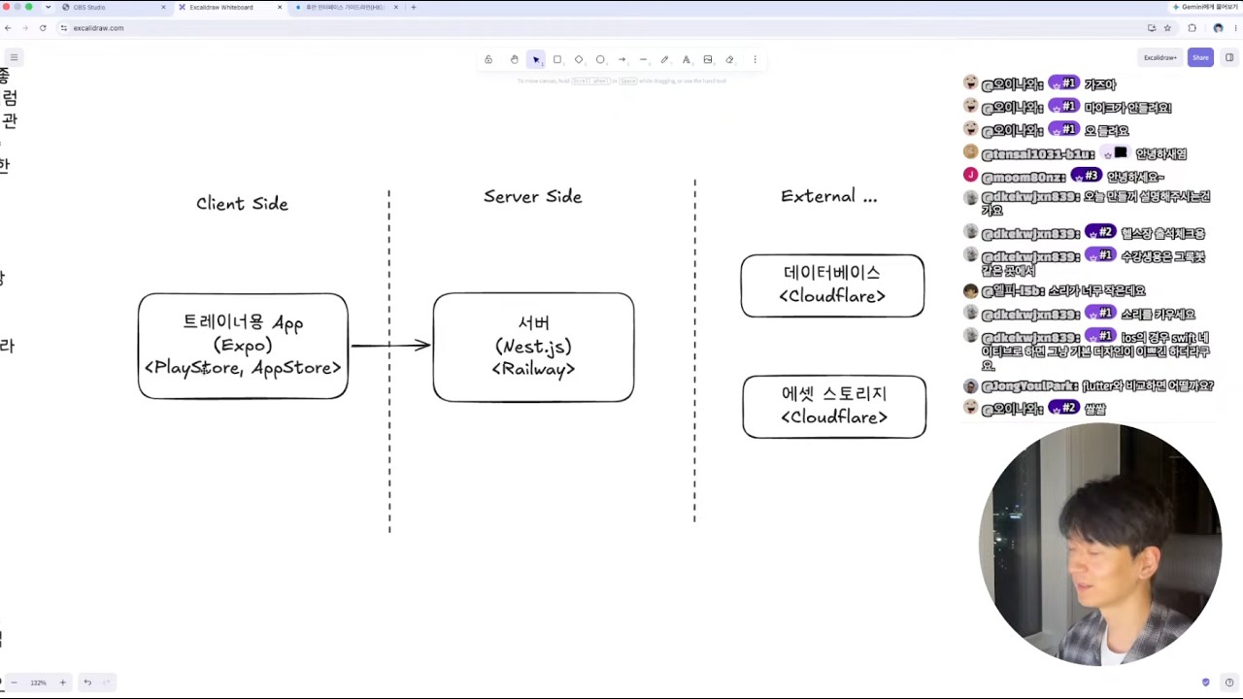Image resolution: width=1243 pixels, height=699 pixels.
Task: Zoom in with the plus button
Action: [x=63, y=682]
